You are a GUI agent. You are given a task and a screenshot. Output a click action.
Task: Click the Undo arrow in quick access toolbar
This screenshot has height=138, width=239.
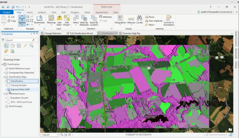[x=17, y=7]
